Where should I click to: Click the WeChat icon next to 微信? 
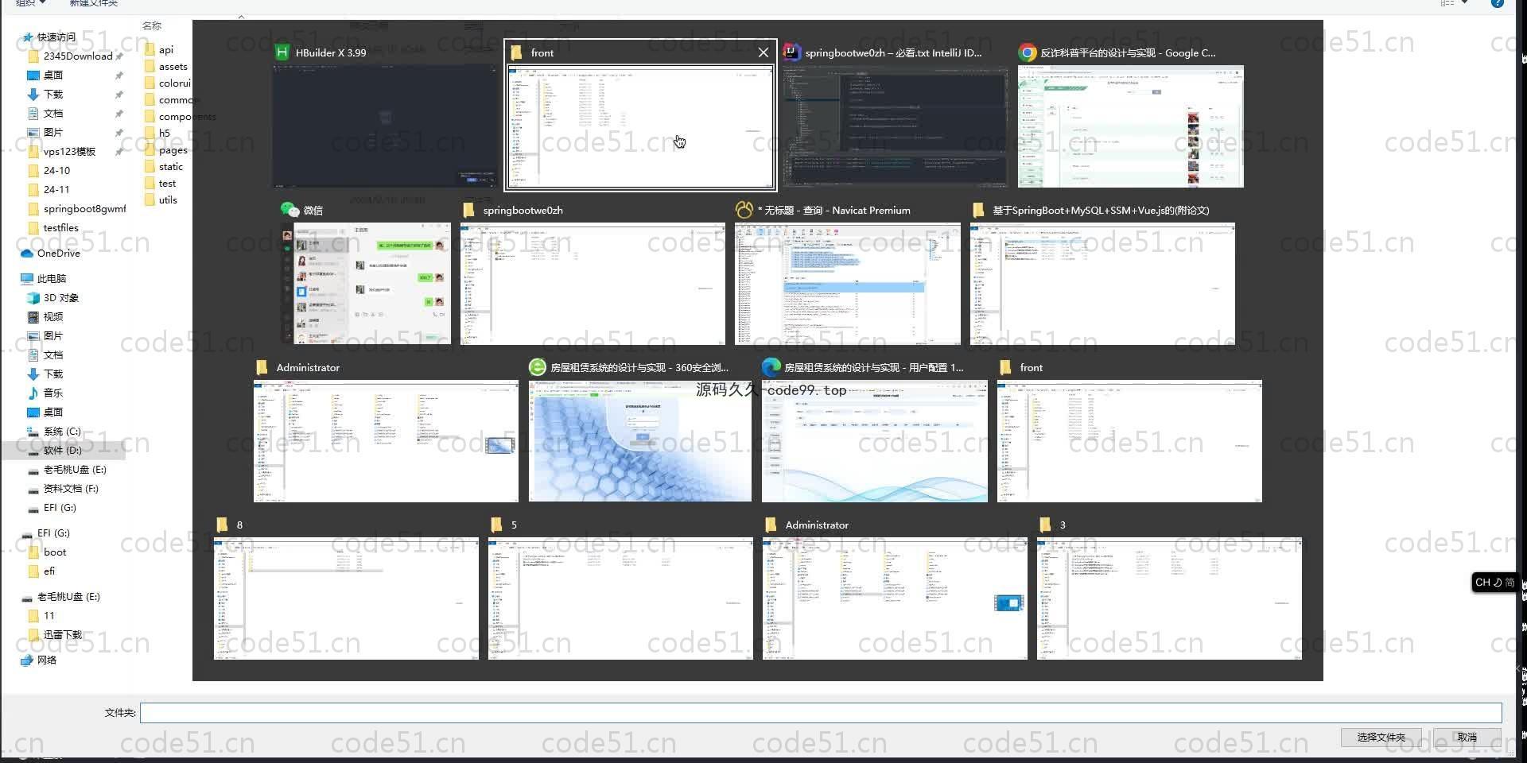289,210
